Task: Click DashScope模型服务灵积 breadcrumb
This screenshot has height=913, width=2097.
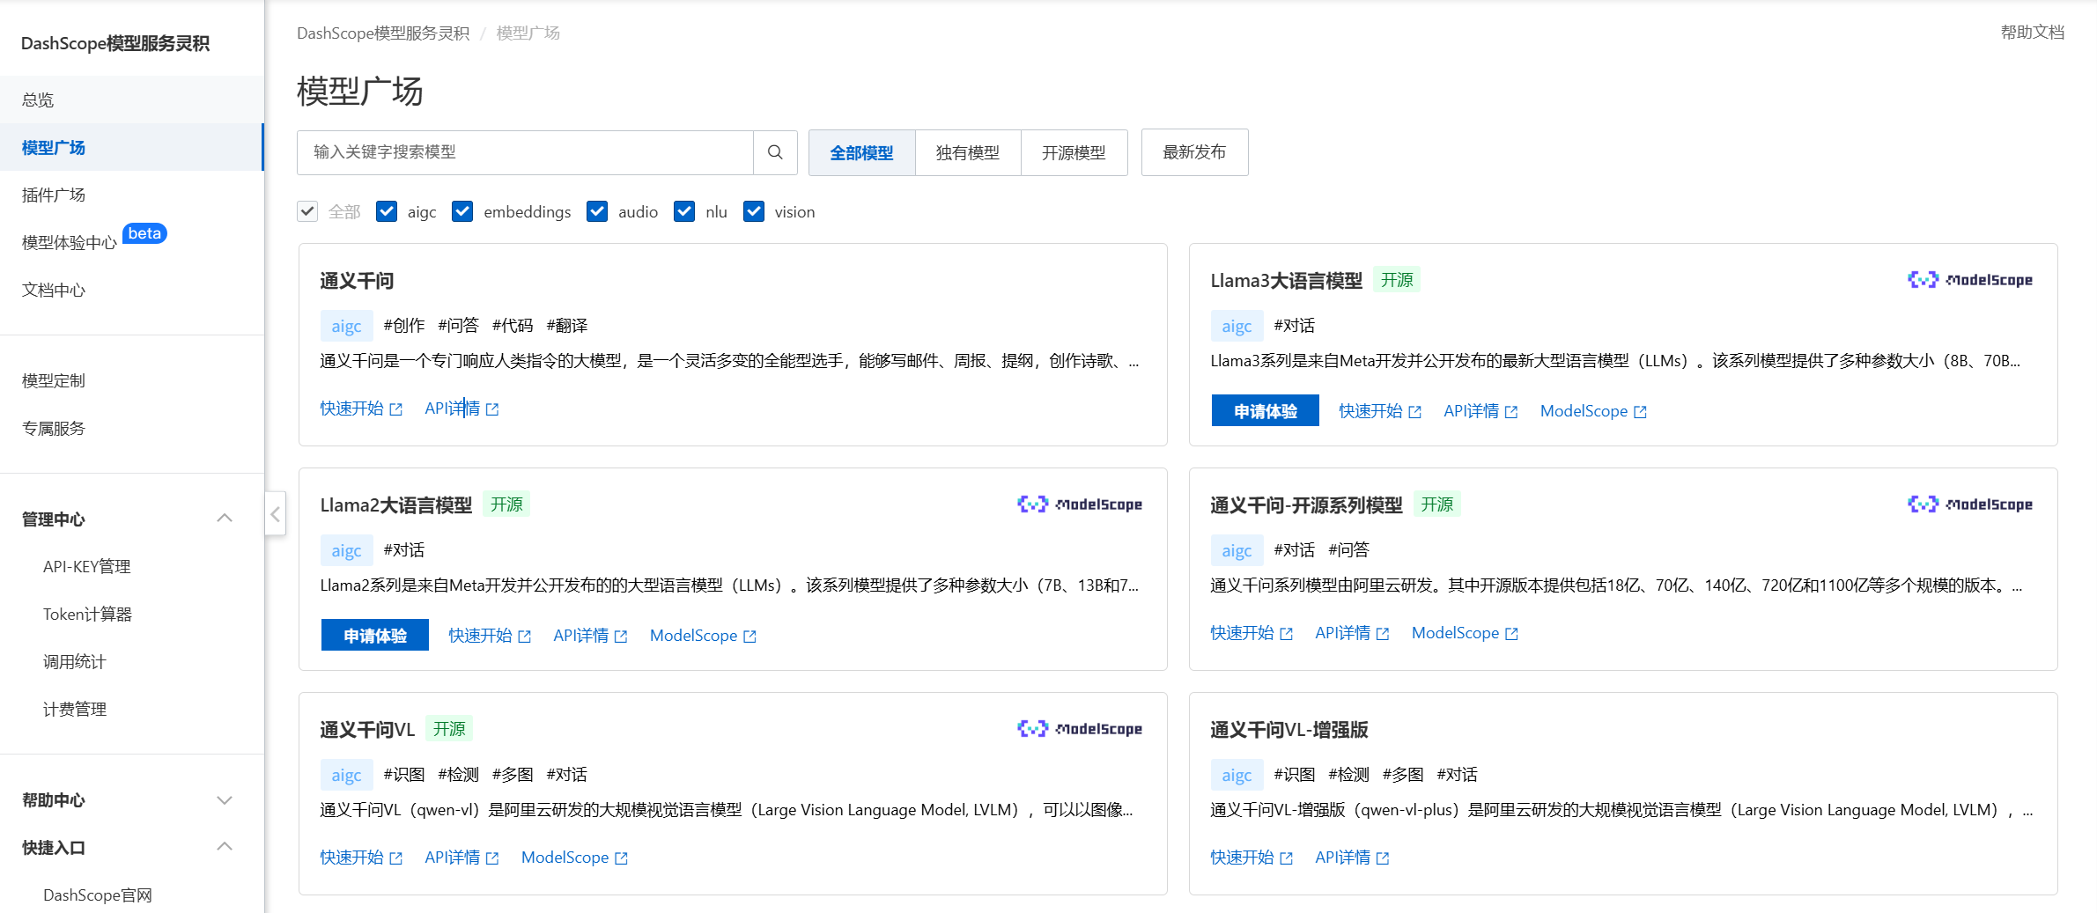Action: pyautogui.click(x=383, y=33)
